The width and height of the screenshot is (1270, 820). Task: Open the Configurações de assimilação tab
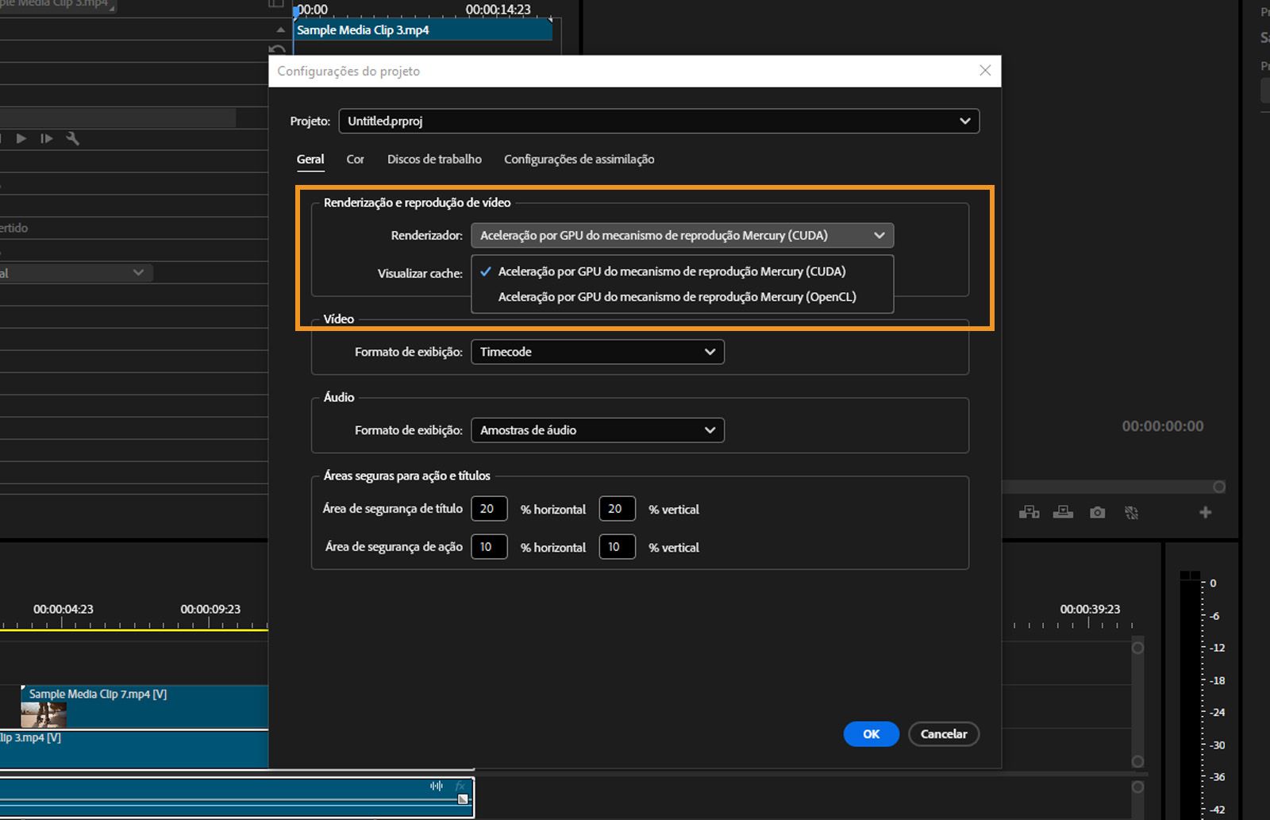tap(579, 159)
